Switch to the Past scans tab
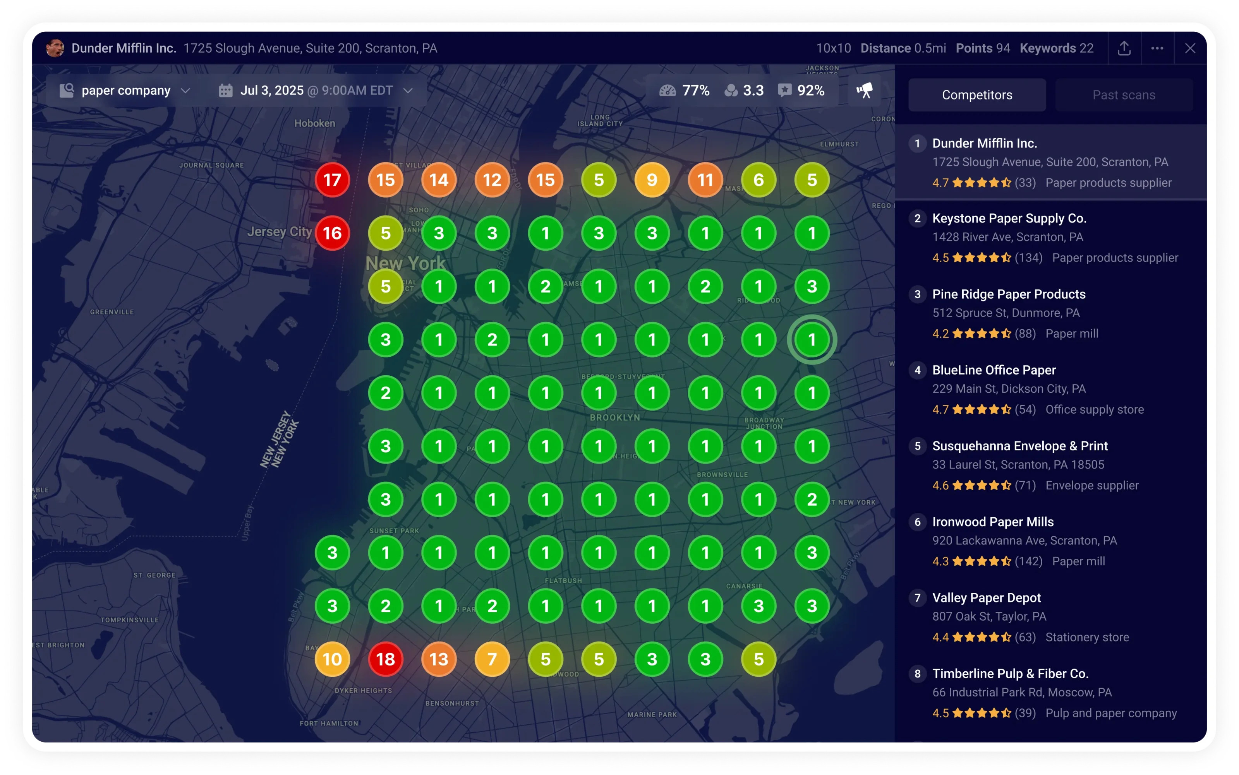 [1124, 95]
